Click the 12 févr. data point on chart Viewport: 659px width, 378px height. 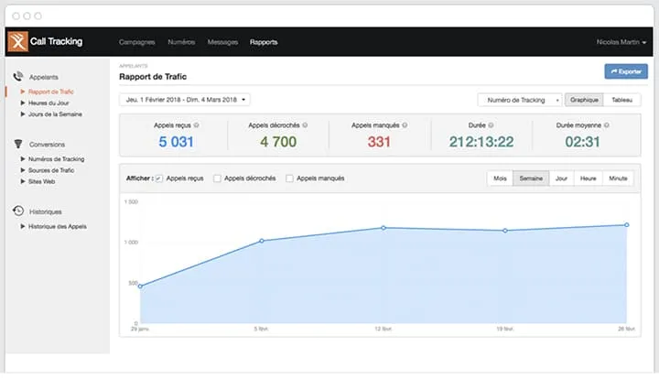(x=384, y=228)
